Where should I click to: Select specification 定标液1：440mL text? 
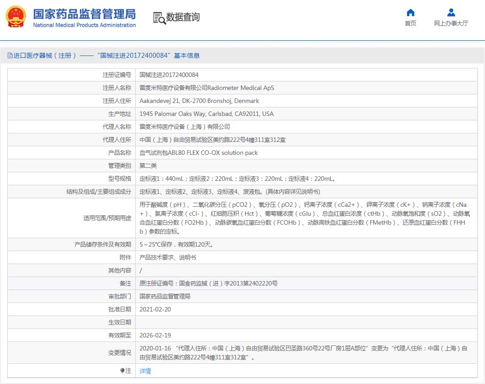237,179
